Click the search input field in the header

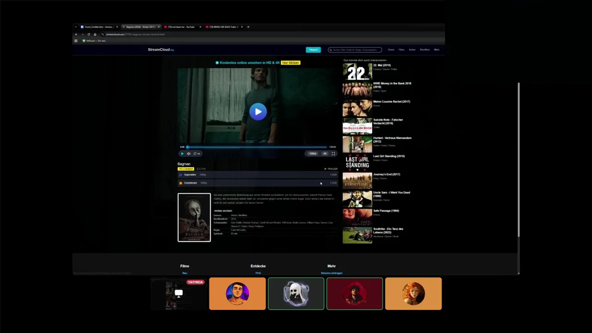coord(355,49)
